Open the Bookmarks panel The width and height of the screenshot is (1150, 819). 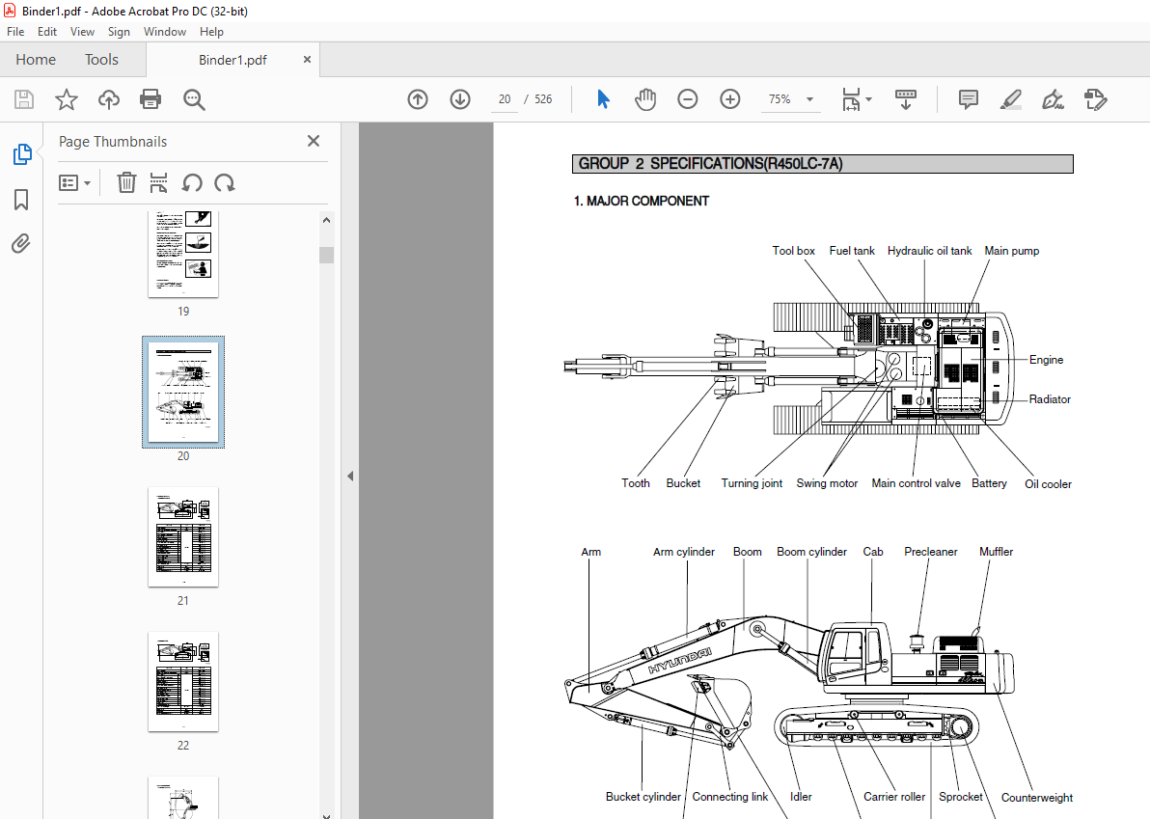21,200
